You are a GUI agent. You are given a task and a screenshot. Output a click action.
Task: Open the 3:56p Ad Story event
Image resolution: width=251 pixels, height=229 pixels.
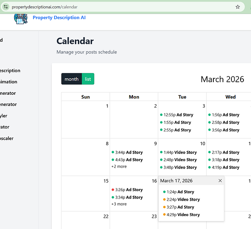pos(224,130)
